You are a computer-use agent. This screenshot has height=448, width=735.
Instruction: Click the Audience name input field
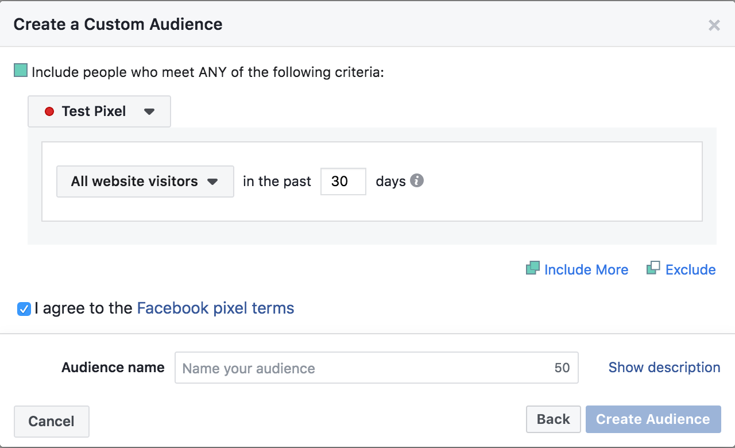coord(377,368)
